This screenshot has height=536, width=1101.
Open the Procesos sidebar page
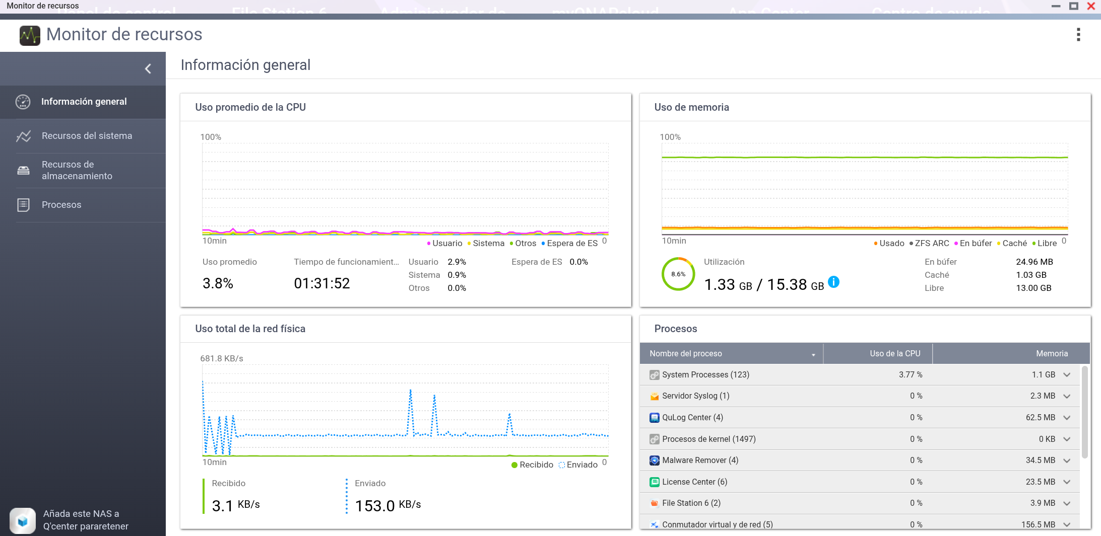pyautogui.click(x=61, y=205)
